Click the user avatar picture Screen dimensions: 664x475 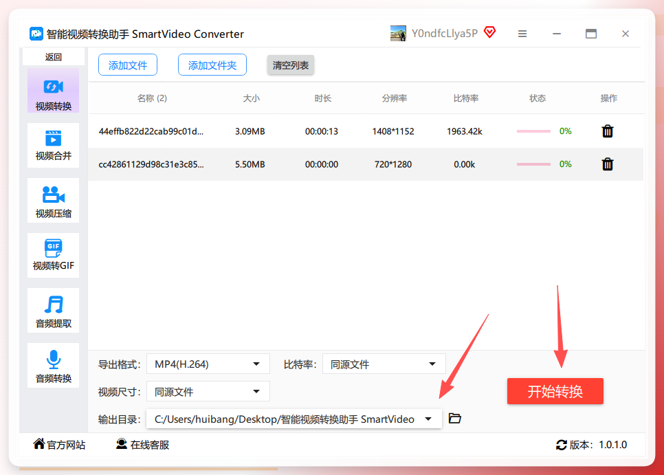pyautogui.click(x=398, y=34)
